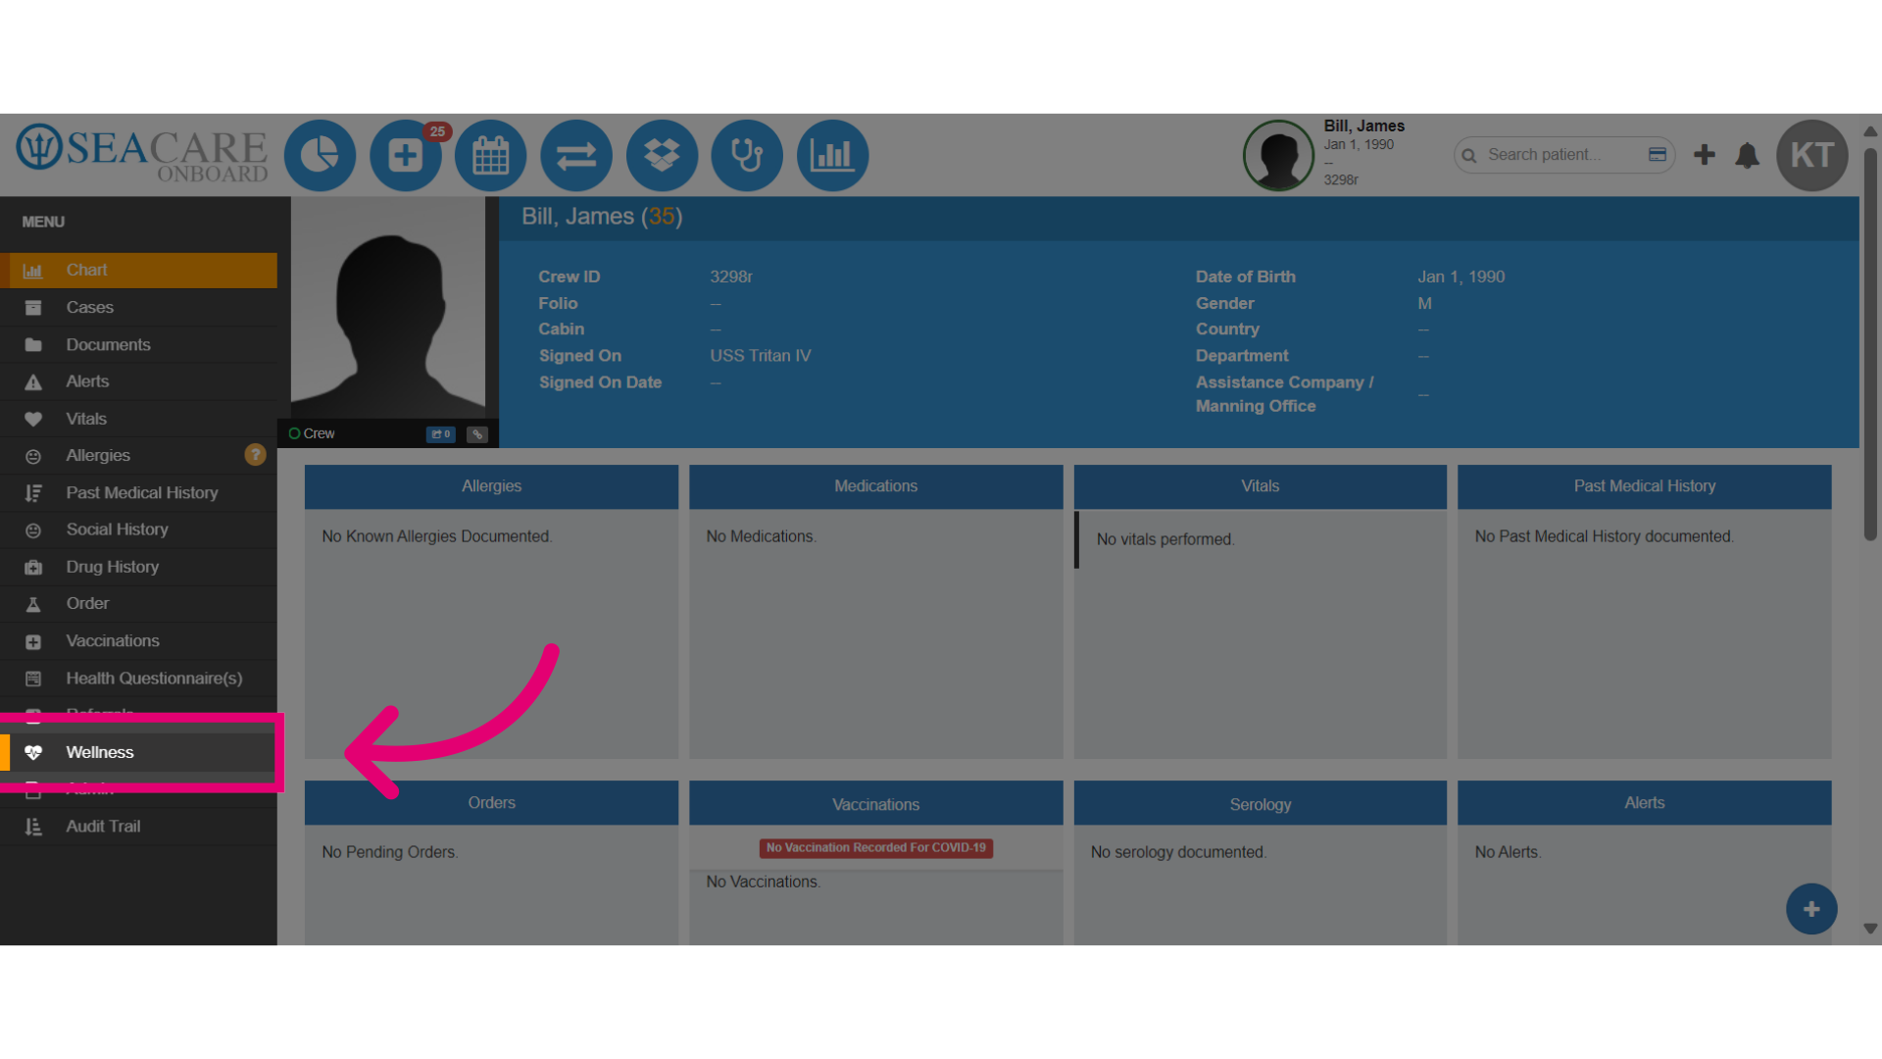This screenshot has width=1882, height=1059.
Task: Click the stethoscope icon
Action: point(747,155)
